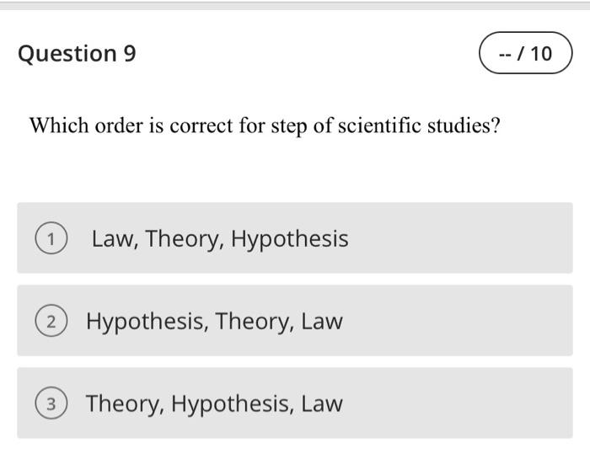
Task: Click the question text about scientific studies
Action: tap(265, 126)
